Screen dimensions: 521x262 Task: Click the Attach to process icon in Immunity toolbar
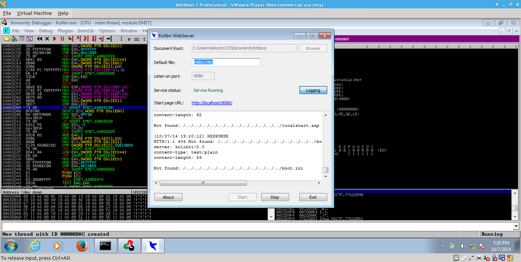pos(14,38)
